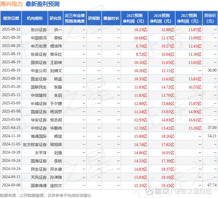218x198 pixels.
Task: Click the date 2025-08-18
Action: [x=11, y=79]
